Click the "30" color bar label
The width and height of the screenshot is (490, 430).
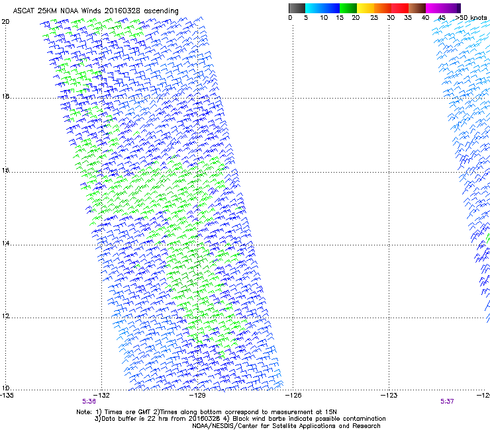[x=391, y=18]
